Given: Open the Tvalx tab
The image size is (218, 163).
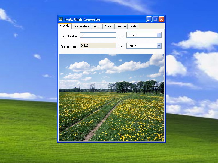Looking at the screenshot, I should [133, 26].
